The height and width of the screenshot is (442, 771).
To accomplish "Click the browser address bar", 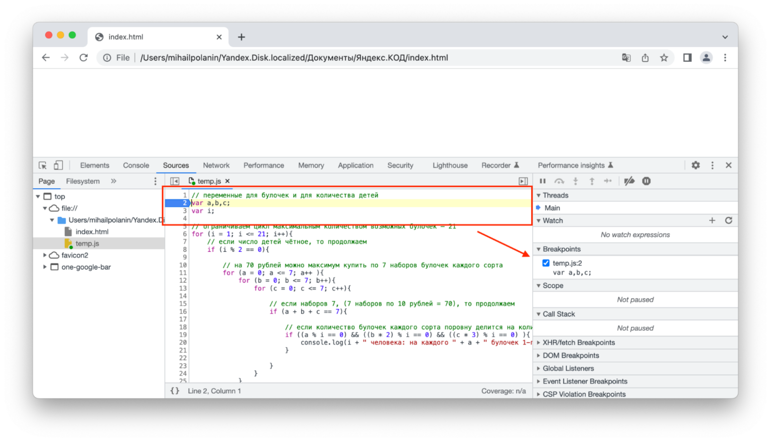I will (351, 58).
